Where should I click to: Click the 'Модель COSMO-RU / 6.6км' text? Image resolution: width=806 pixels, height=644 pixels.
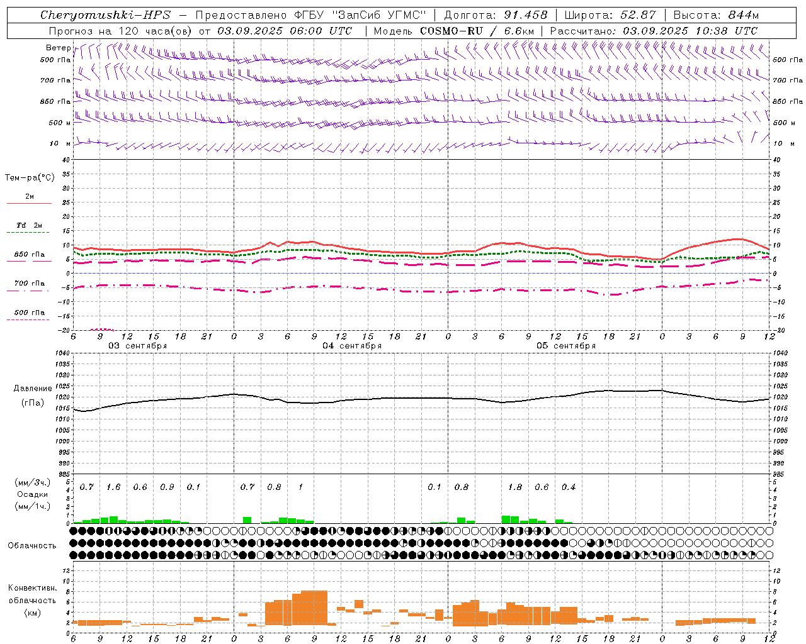(454, 31)
